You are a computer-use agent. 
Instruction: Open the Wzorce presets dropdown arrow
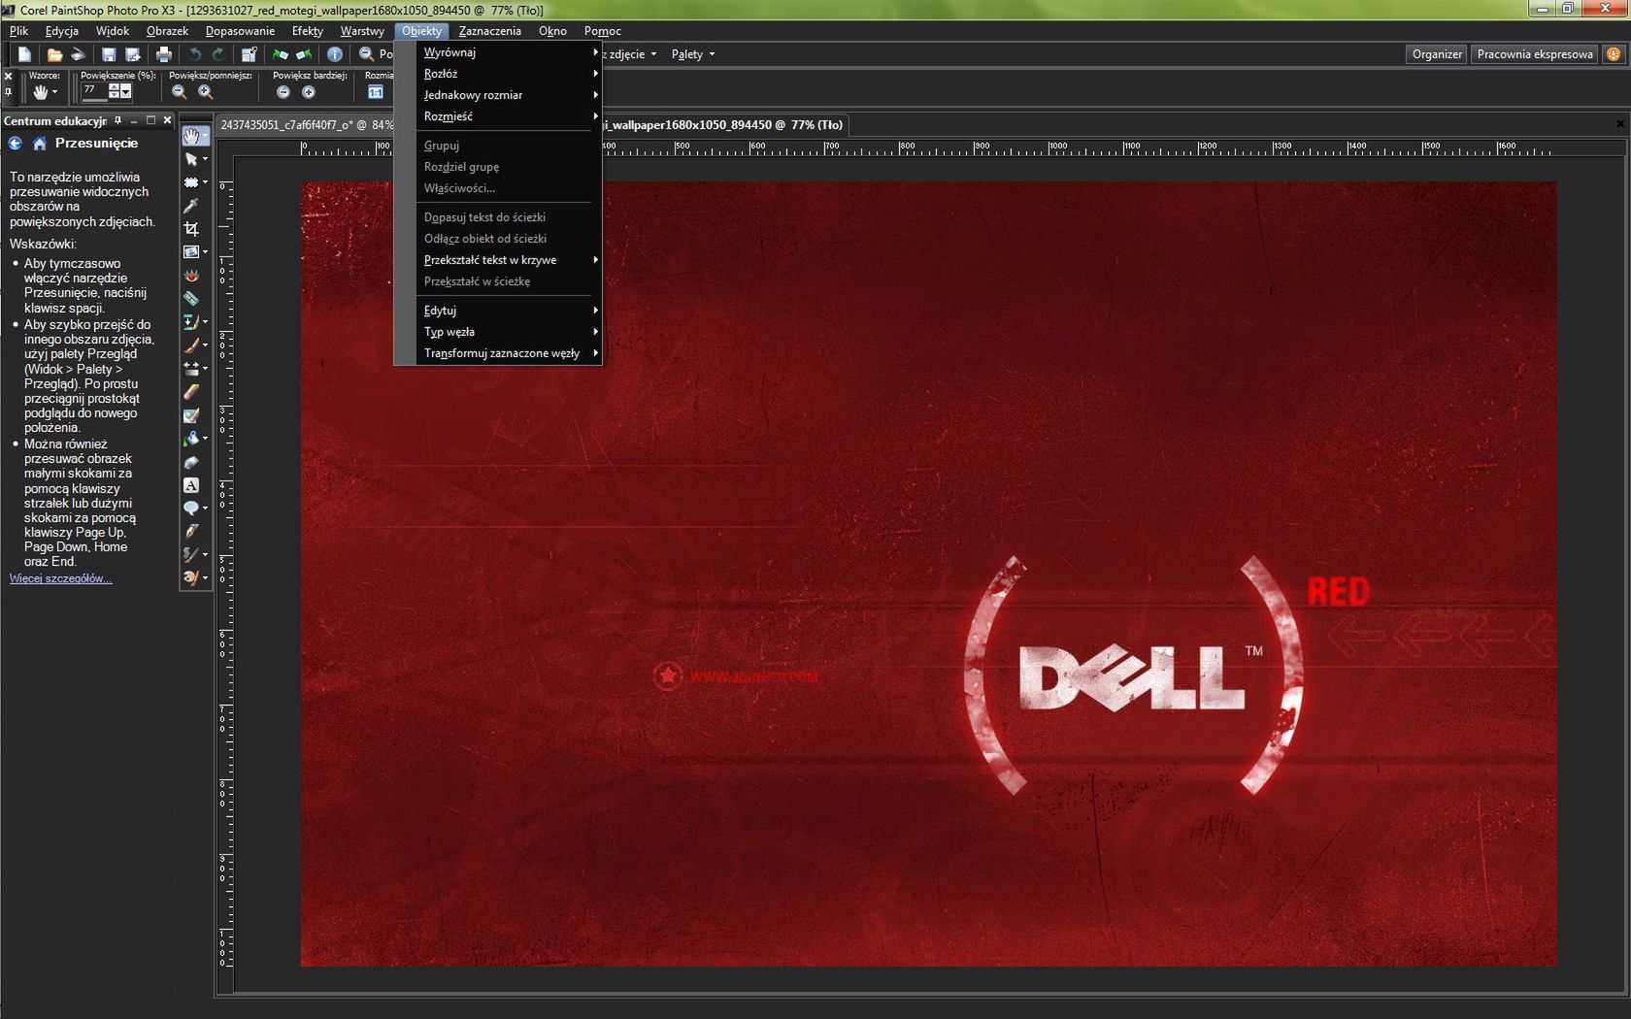click(x=54, y=92)
